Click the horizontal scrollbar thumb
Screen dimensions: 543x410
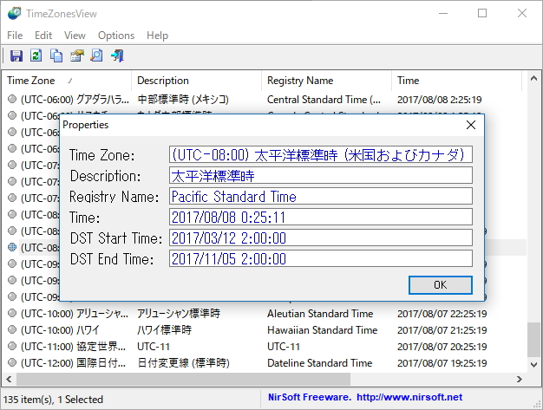tap(183, 379)
